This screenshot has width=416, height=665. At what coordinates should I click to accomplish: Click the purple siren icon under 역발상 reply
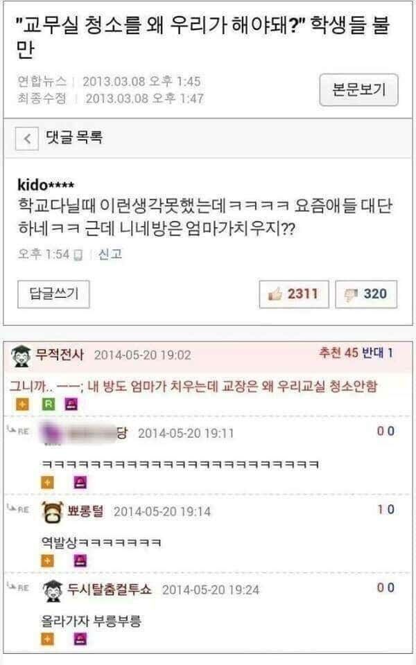coord(80,560)
